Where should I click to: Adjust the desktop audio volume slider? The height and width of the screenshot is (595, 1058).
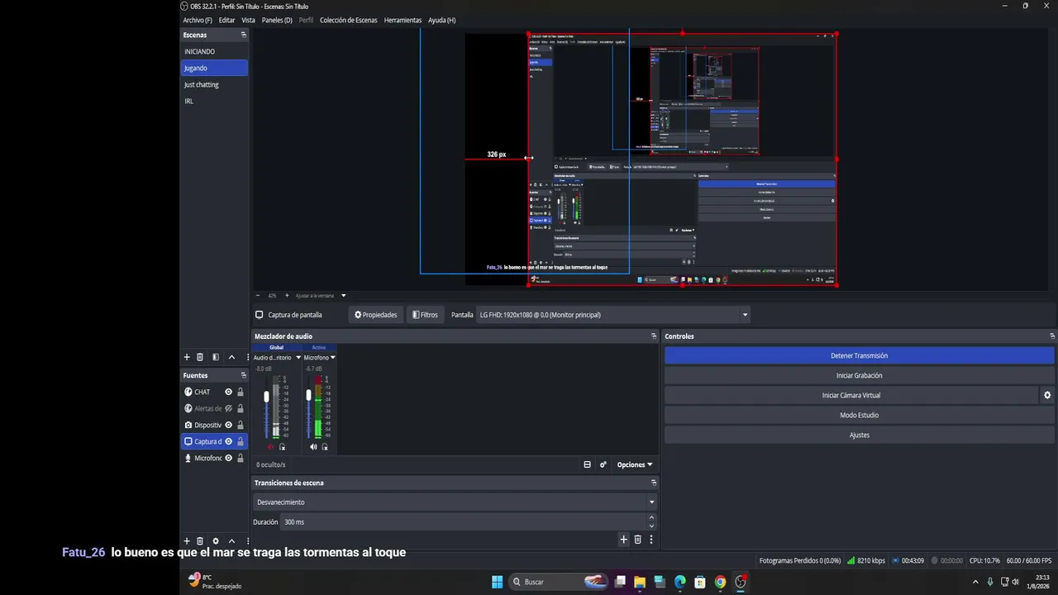click(x=266, y=397)
